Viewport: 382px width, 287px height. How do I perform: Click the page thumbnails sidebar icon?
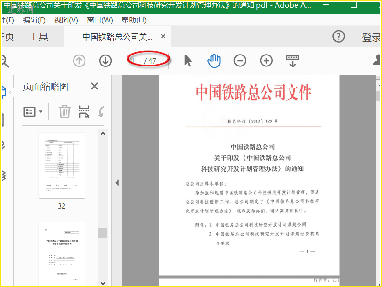pos(4,92)
